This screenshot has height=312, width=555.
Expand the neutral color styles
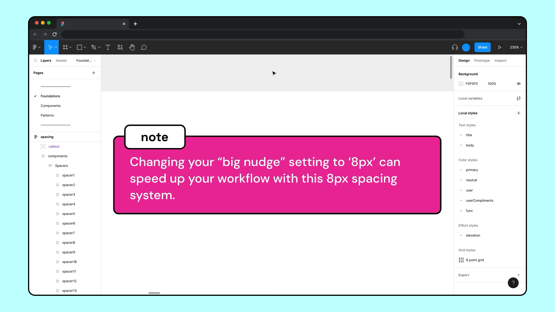click(461, 180)
